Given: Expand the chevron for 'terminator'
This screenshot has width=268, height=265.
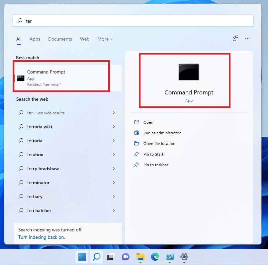Looking at the screenshot, I should 114,183.
